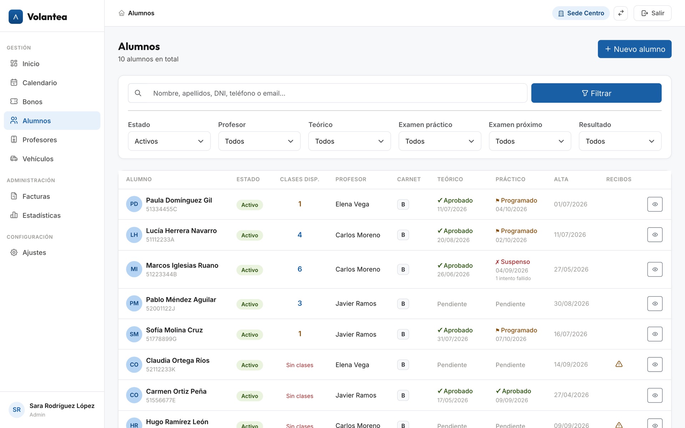This screenshot has width=685, height=428.
Task: Click Claudia Ortega Ríos's receipt warning icon
Action: click(x=619, y=364)
